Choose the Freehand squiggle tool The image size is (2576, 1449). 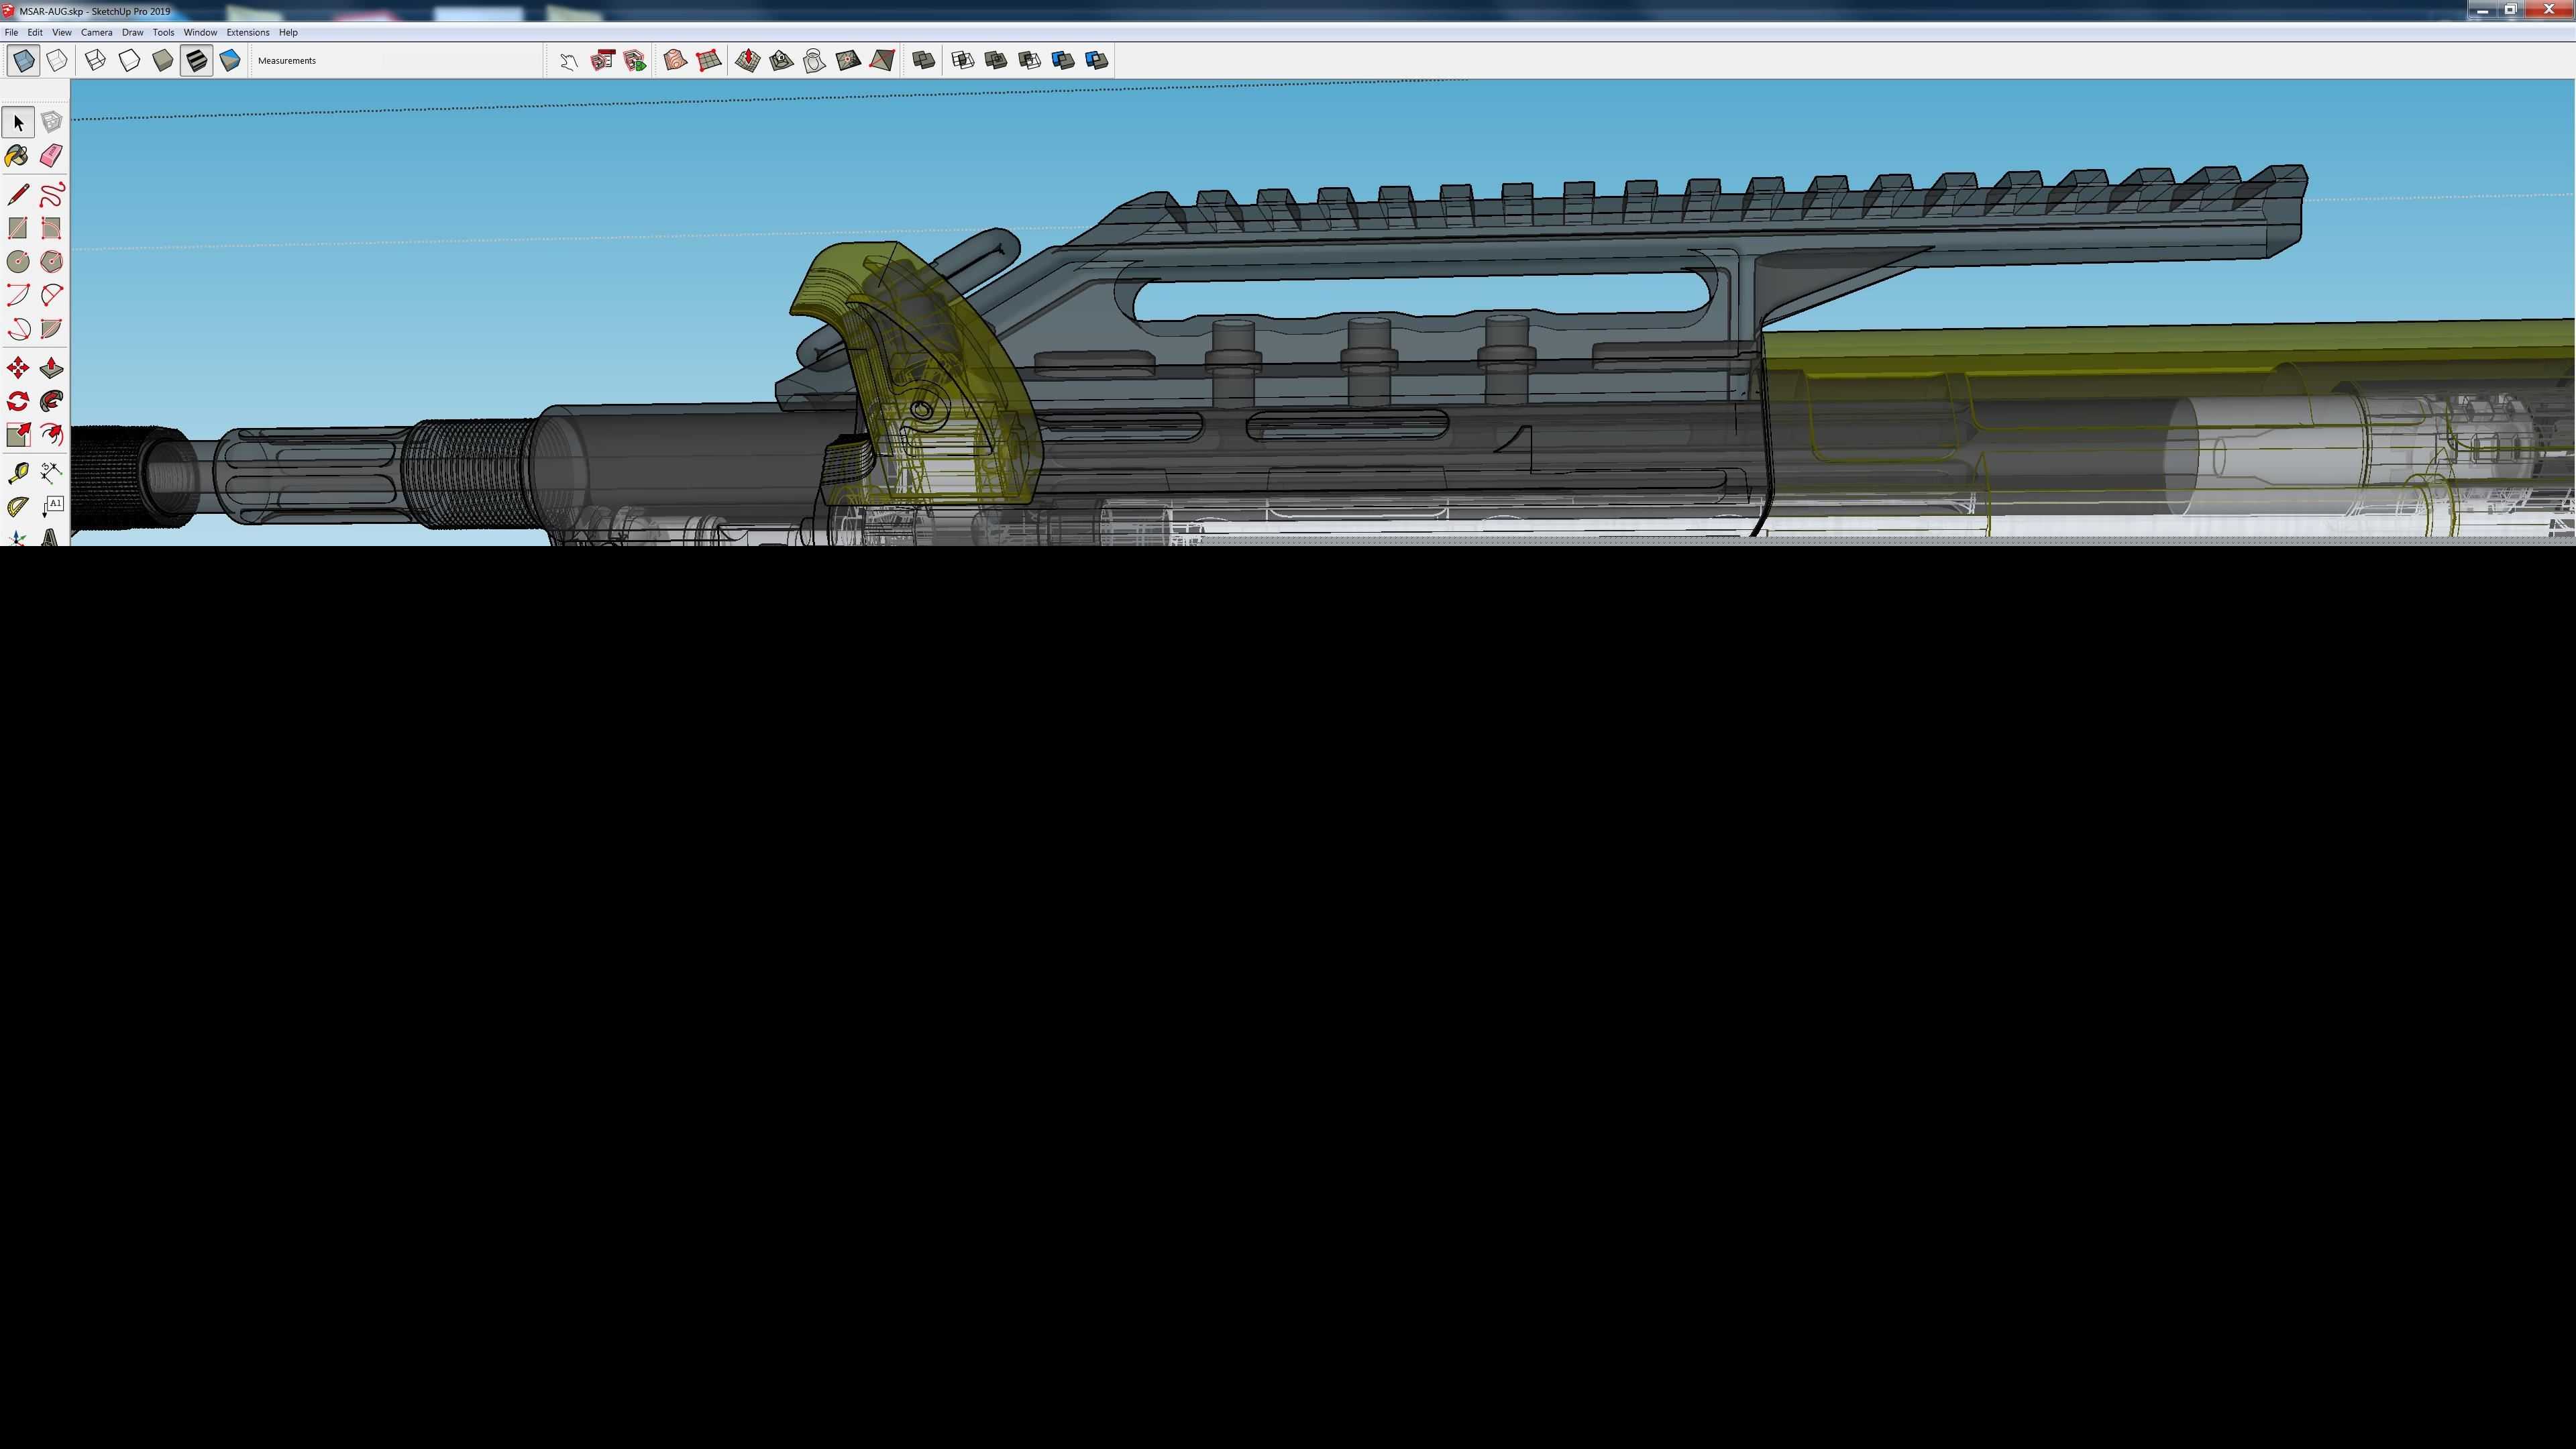click(51, 194)
